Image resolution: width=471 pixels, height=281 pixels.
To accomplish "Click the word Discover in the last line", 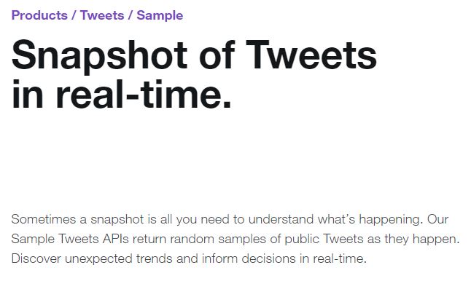I will click(x=36, y=258).
